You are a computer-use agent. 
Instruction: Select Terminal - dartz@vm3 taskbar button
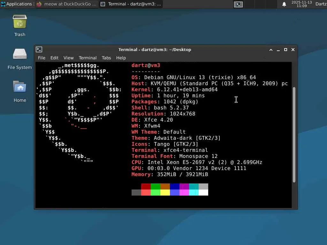tap(131, 4)
